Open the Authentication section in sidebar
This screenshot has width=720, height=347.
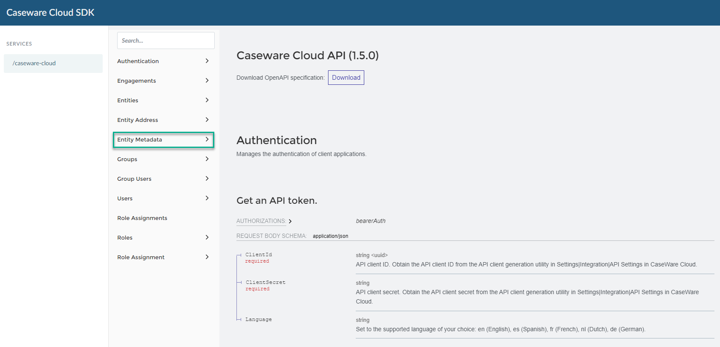[138, 61]
